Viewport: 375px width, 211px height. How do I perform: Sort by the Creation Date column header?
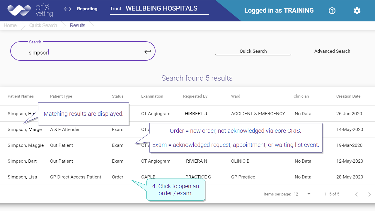[x=348, y=96]
